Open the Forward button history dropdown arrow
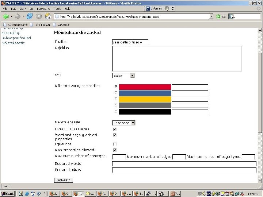 tap(23, 16)
